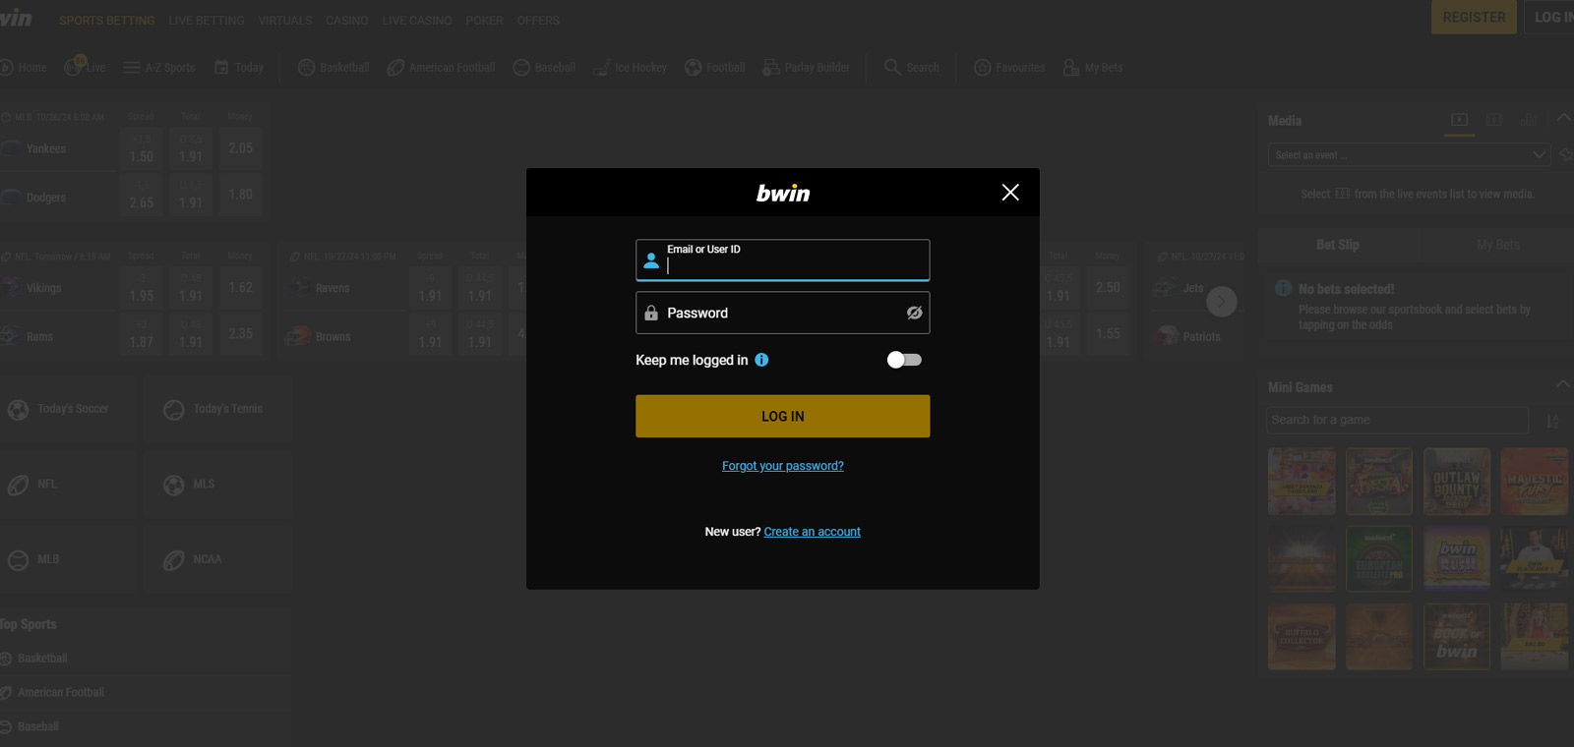Switch to Media scoreboard icon

tap(1494, 120)
